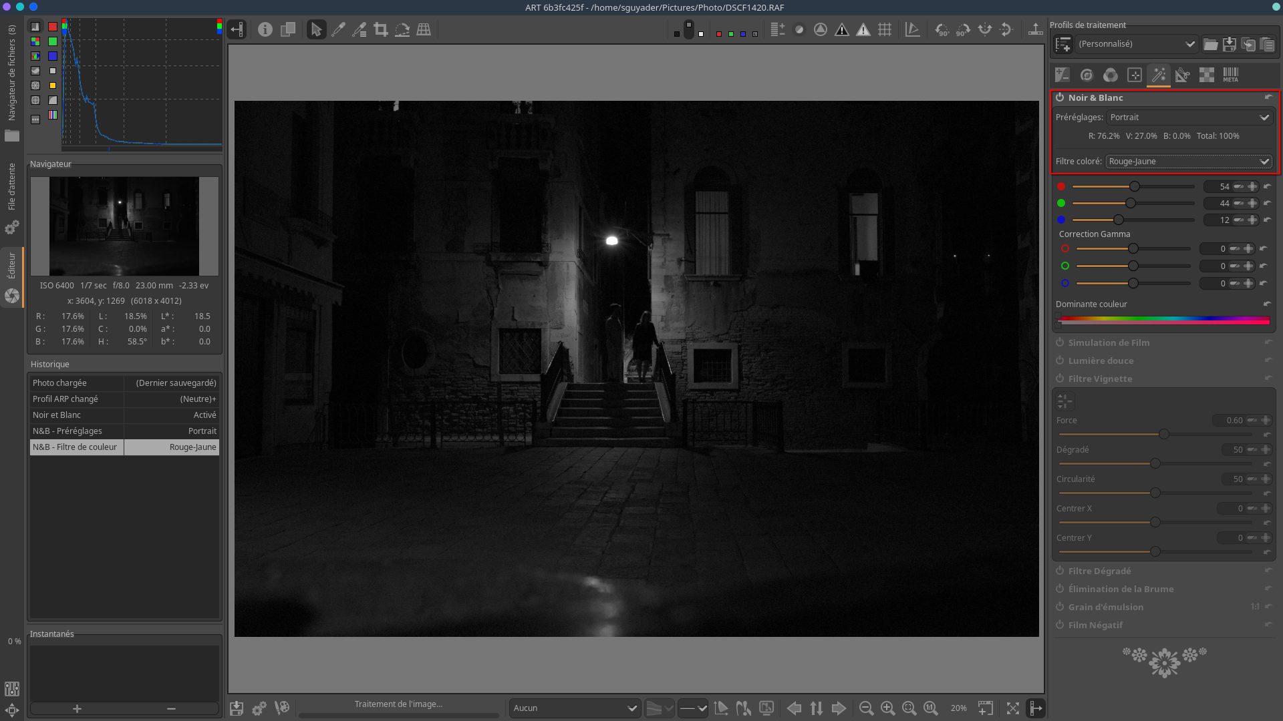1283x721 pixels.
Task: Open the META tab in tools panel
Action: pos(1230,75)
